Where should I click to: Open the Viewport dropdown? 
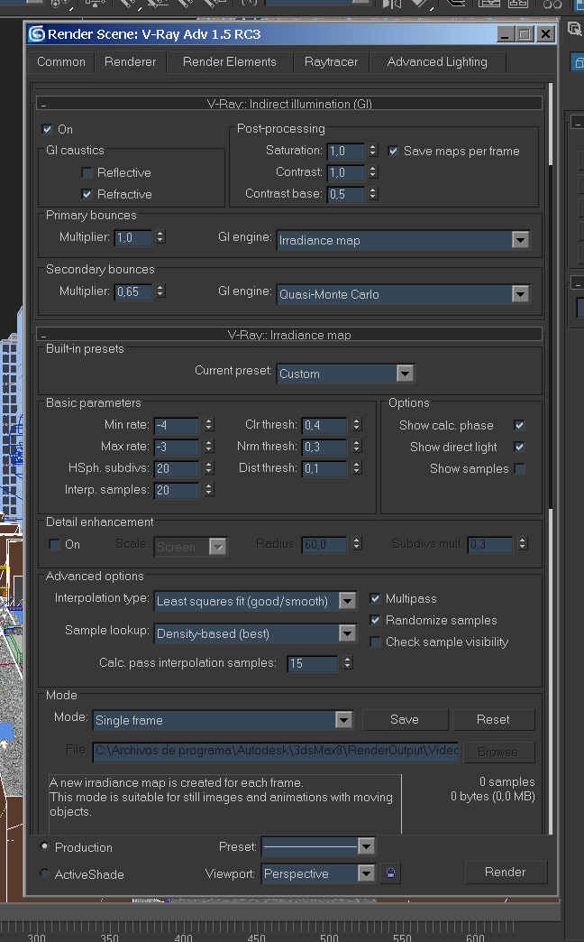(319, 873)
